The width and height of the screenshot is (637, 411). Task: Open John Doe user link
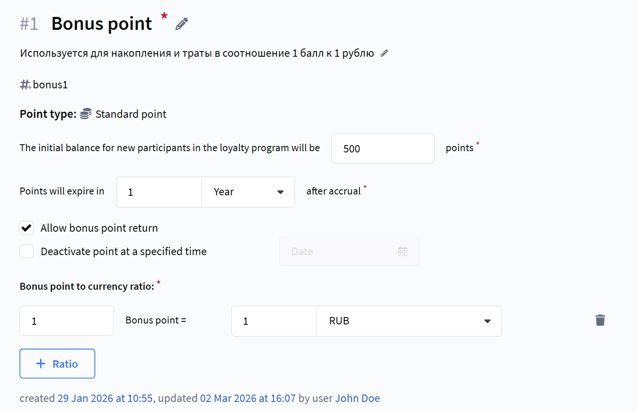pos(357,398)
